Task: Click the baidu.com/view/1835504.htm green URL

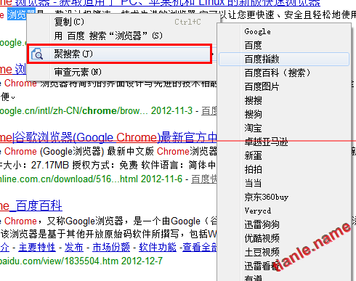Action: pyautogui.click(x=60, y=261)
